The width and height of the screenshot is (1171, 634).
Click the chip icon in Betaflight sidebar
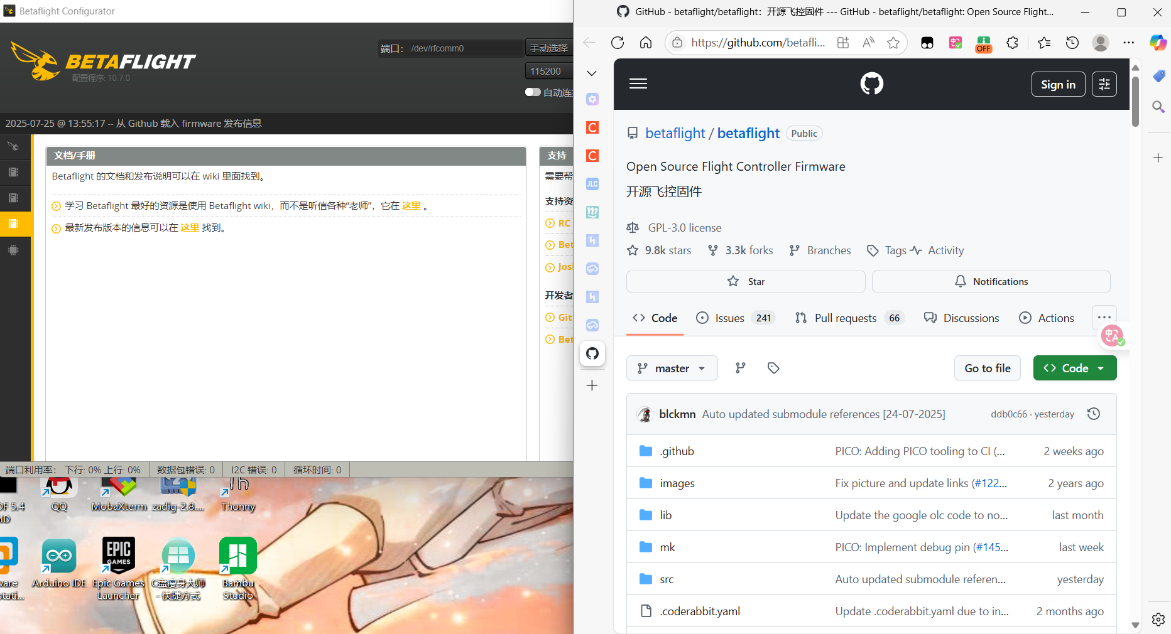(x=13, y=250)
